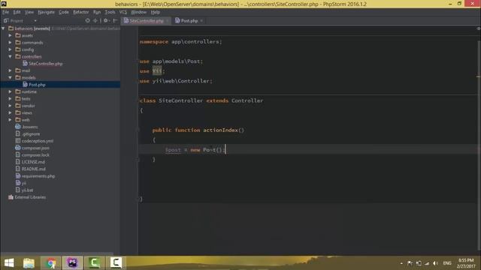This screenshot has width=481, height=270.
Task: Click the SiteController class name
Action: [x=180, y=100]
